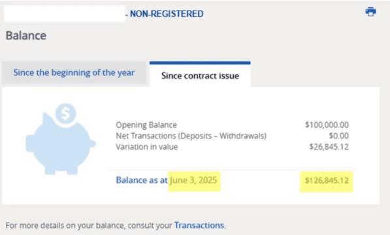The height and width of the screenshot is (235, 390).
Task: Click the For more details on your balance text
Action: 89,225
